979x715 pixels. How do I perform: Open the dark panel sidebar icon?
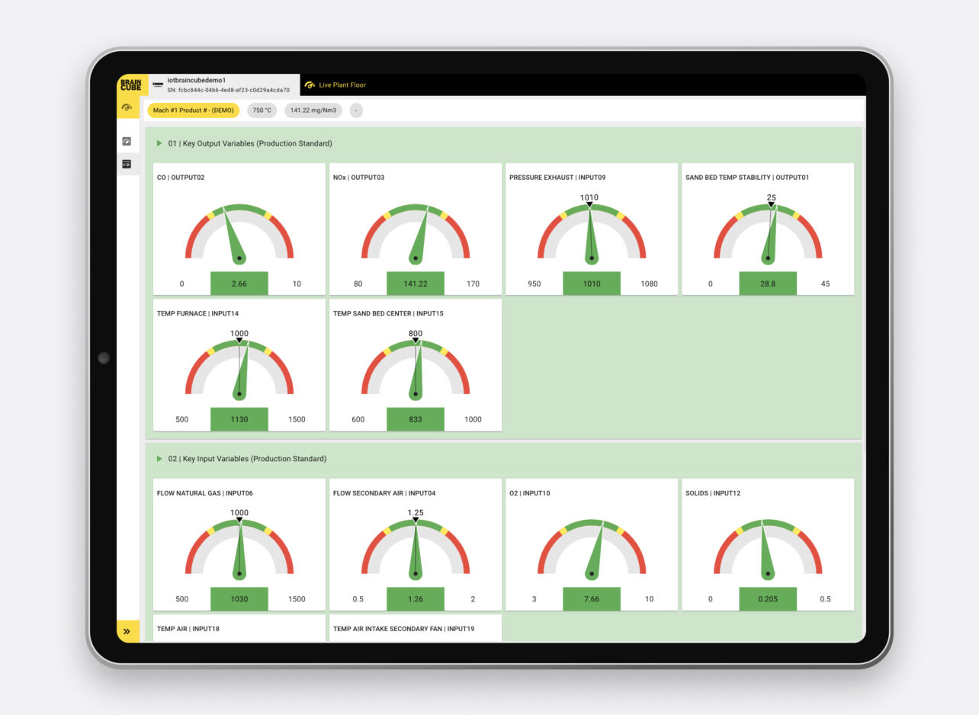[x=127, y=164]
